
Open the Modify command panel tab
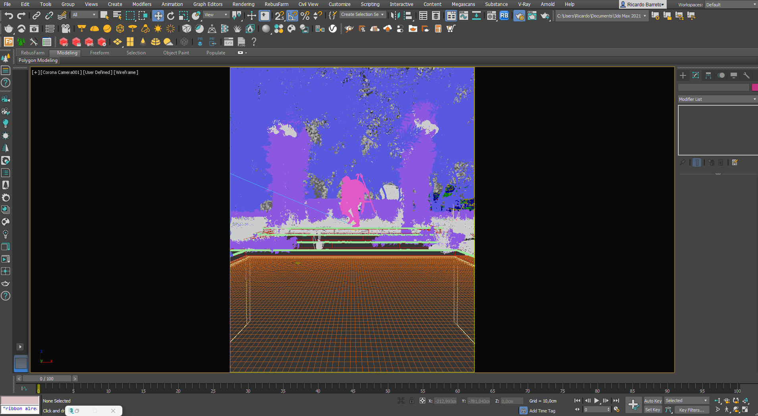[x=696, y=75]
